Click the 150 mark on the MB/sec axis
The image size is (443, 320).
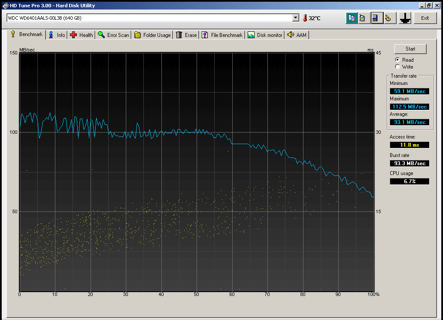pos(13,53)
